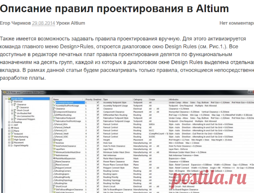The width and height of the screenshot is (254, 193).
Task: Sort rules by the Name column header
Action: (x=69, y=99)
